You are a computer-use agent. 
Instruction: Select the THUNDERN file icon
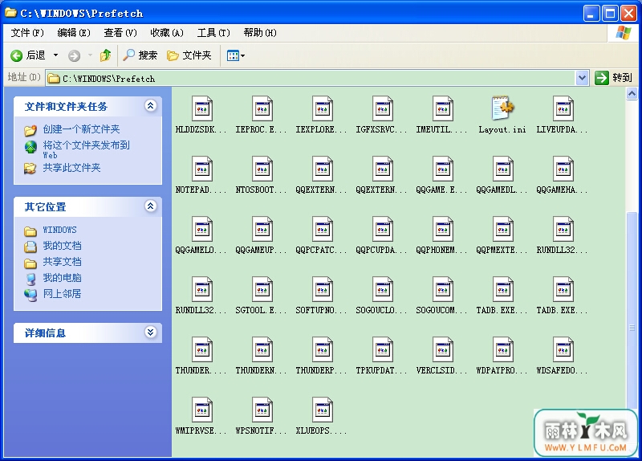tap(262, 349)
